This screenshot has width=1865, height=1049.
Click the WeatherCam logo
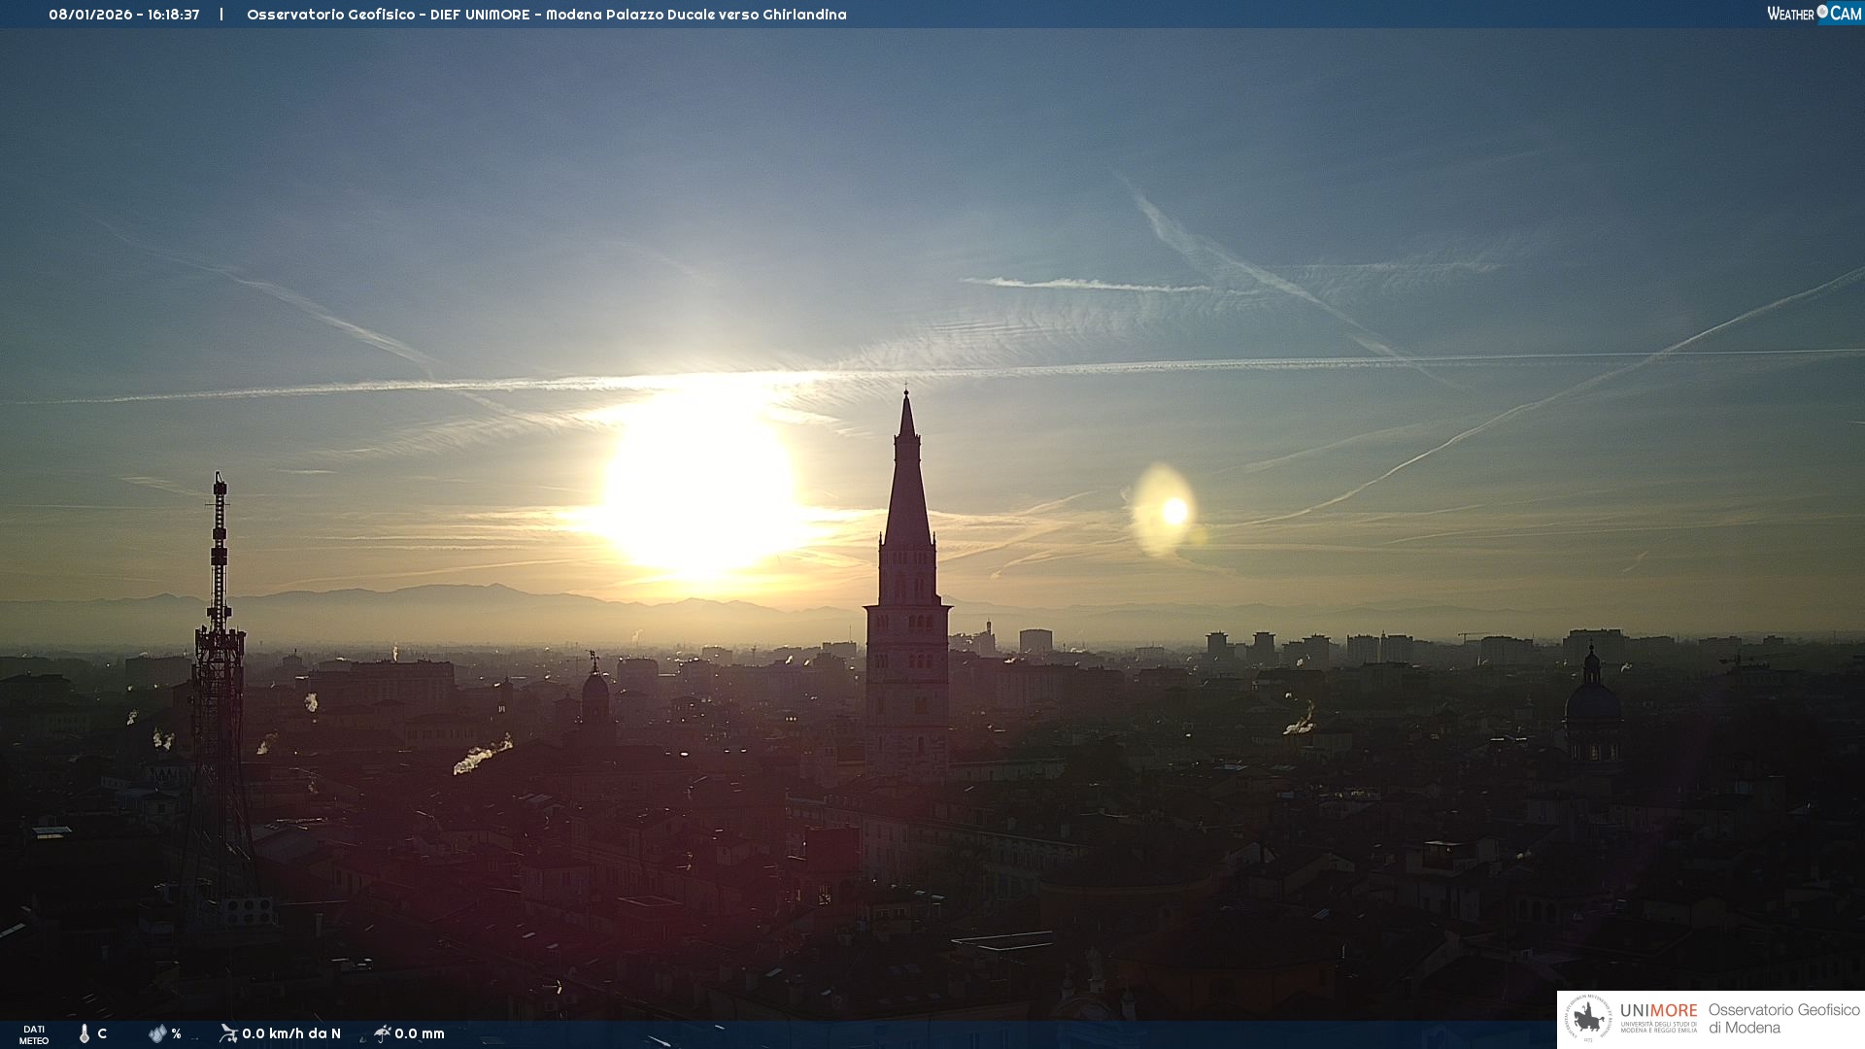click(1814, 14)
